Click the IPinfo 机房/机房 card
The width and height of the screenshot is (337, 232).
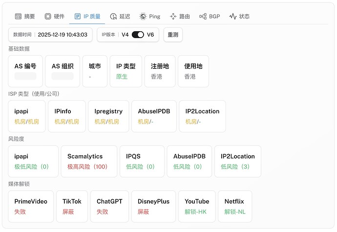coord(67,116)
